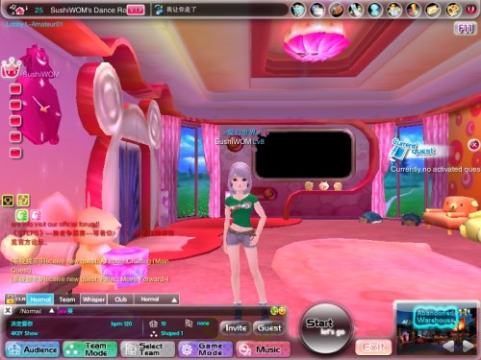The image size is (481, 360).
Task: Click the Start let's go button
Action: 325,327
